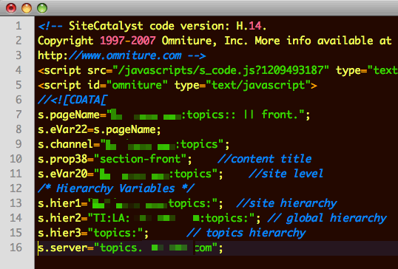The height and width of the screenshot is (269, 398).
Task: Click the 1997-2007 copyright year text
Action: click(128, 41)
